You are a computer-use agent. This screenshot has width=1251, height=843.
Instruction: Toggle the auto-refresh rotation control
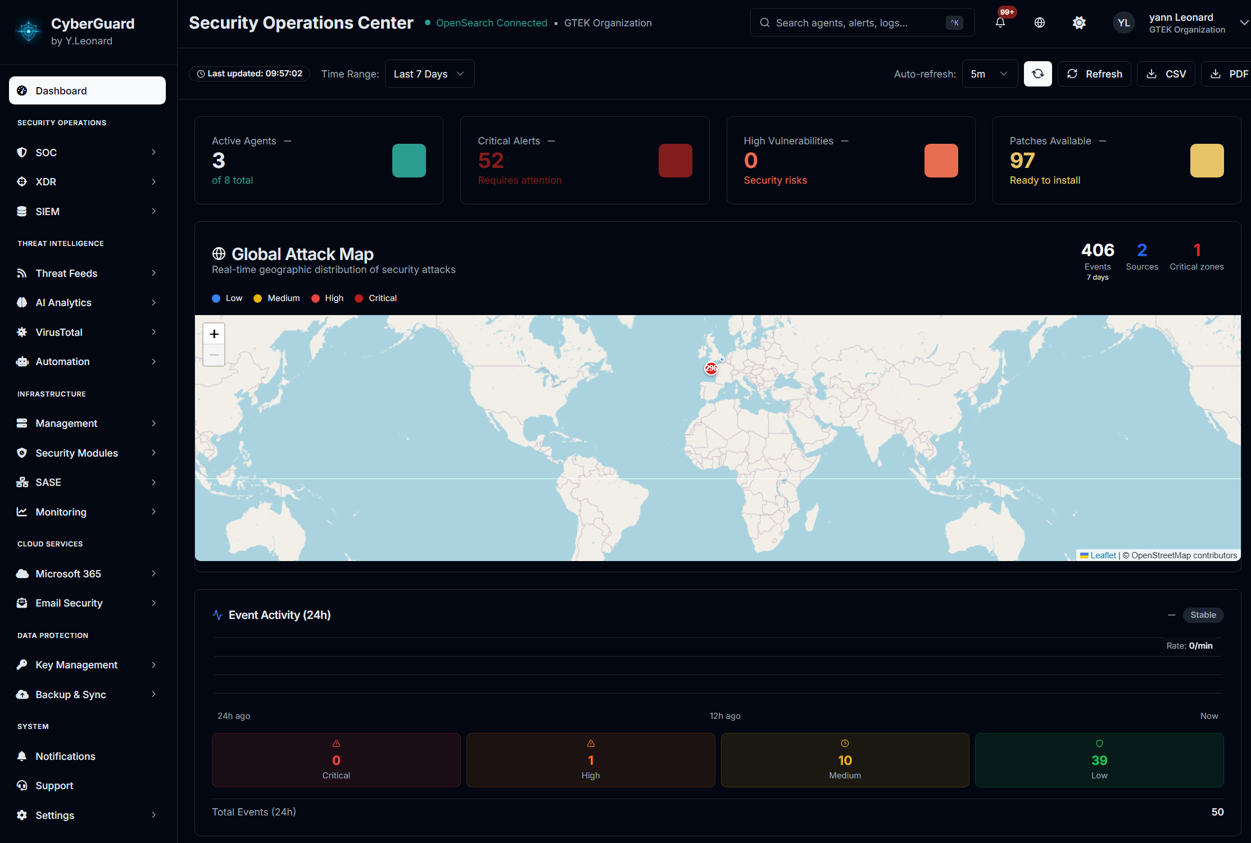1037,74
